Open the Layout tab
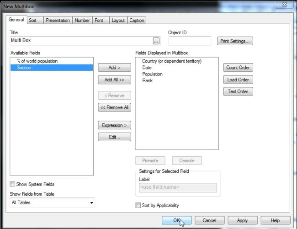Image resolution: width=297 pixels, height=229 pixels. [118, 20]
